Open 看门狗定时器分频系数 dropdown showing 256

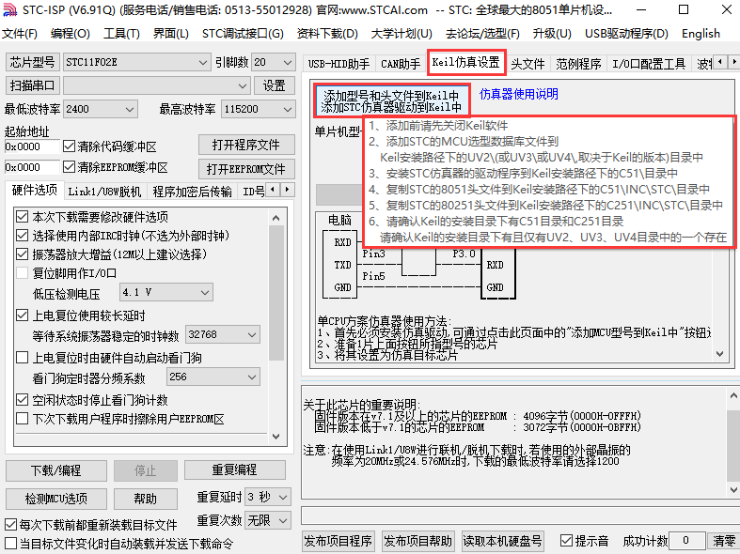(x=213, y=377)
